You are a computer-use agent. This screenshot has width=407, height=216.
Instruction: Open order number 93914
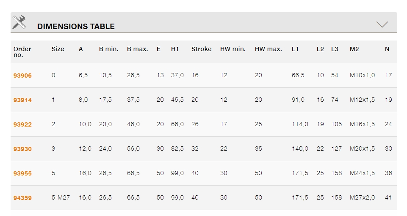click(x=22, y=100)
